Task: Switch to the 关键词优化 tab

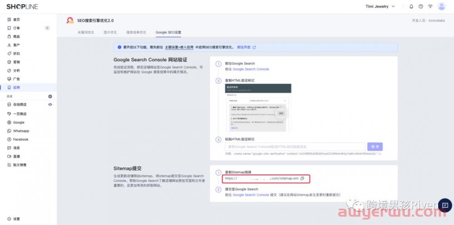Action: pyautogui.click(x=86, y=33)
